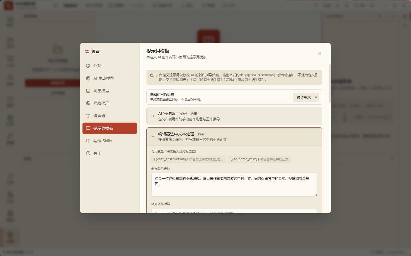Open the 简体中文 writing language dropdown

click(x=306, y=97)
